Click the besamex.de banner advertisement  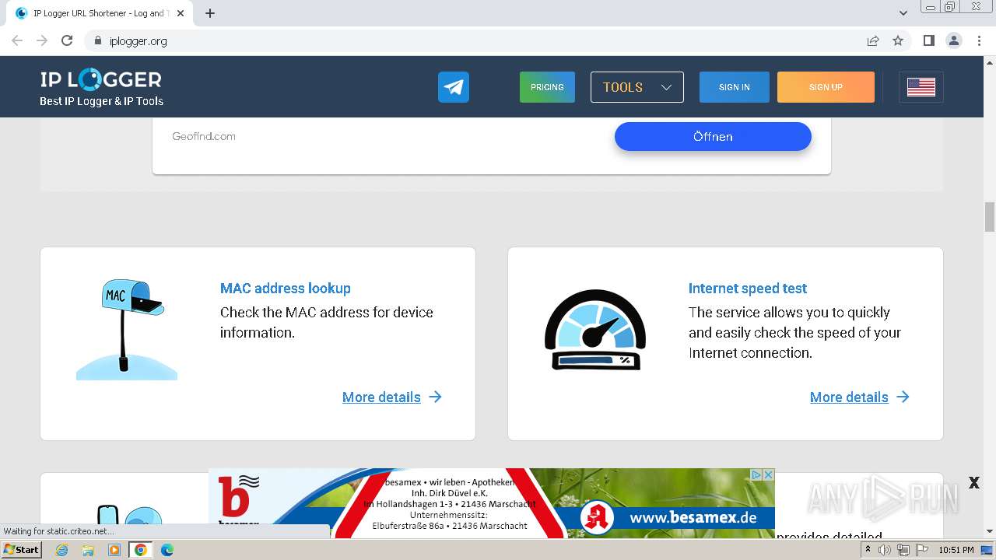(492, 502)
